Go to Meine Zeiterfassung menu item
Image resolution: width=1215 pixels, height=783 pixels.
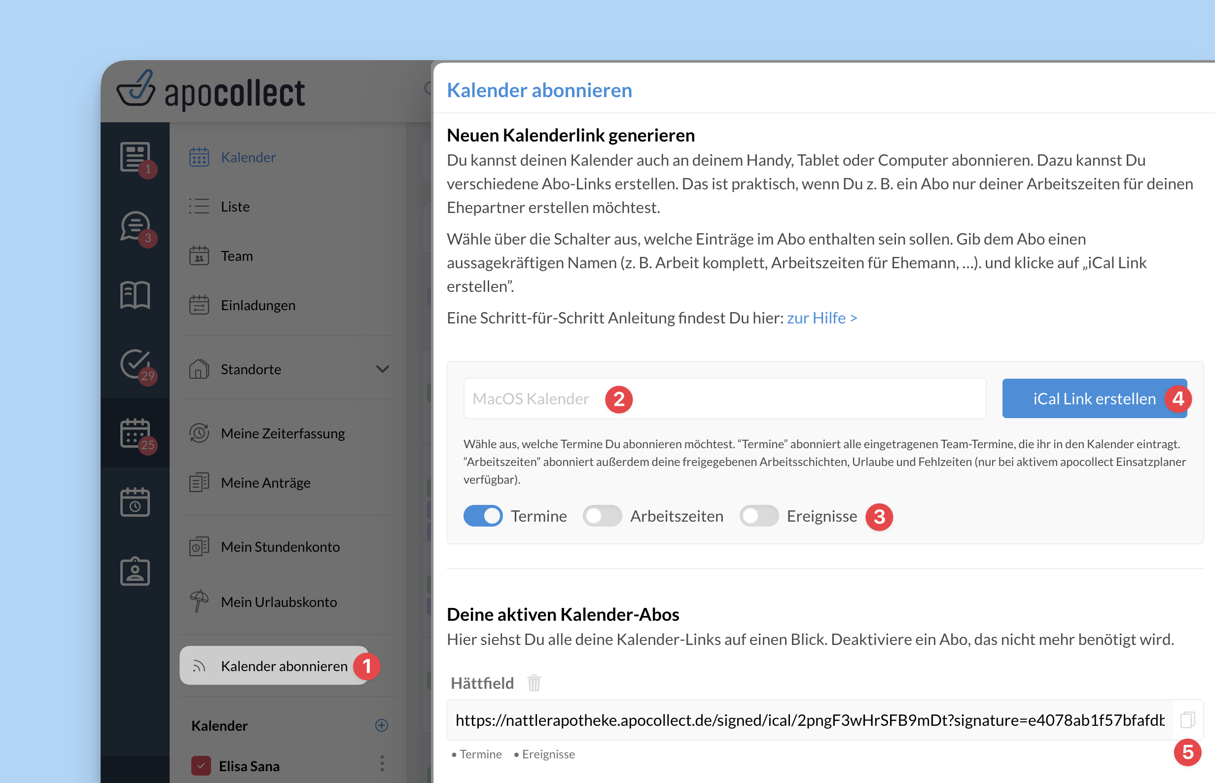(x=283, y=433)
